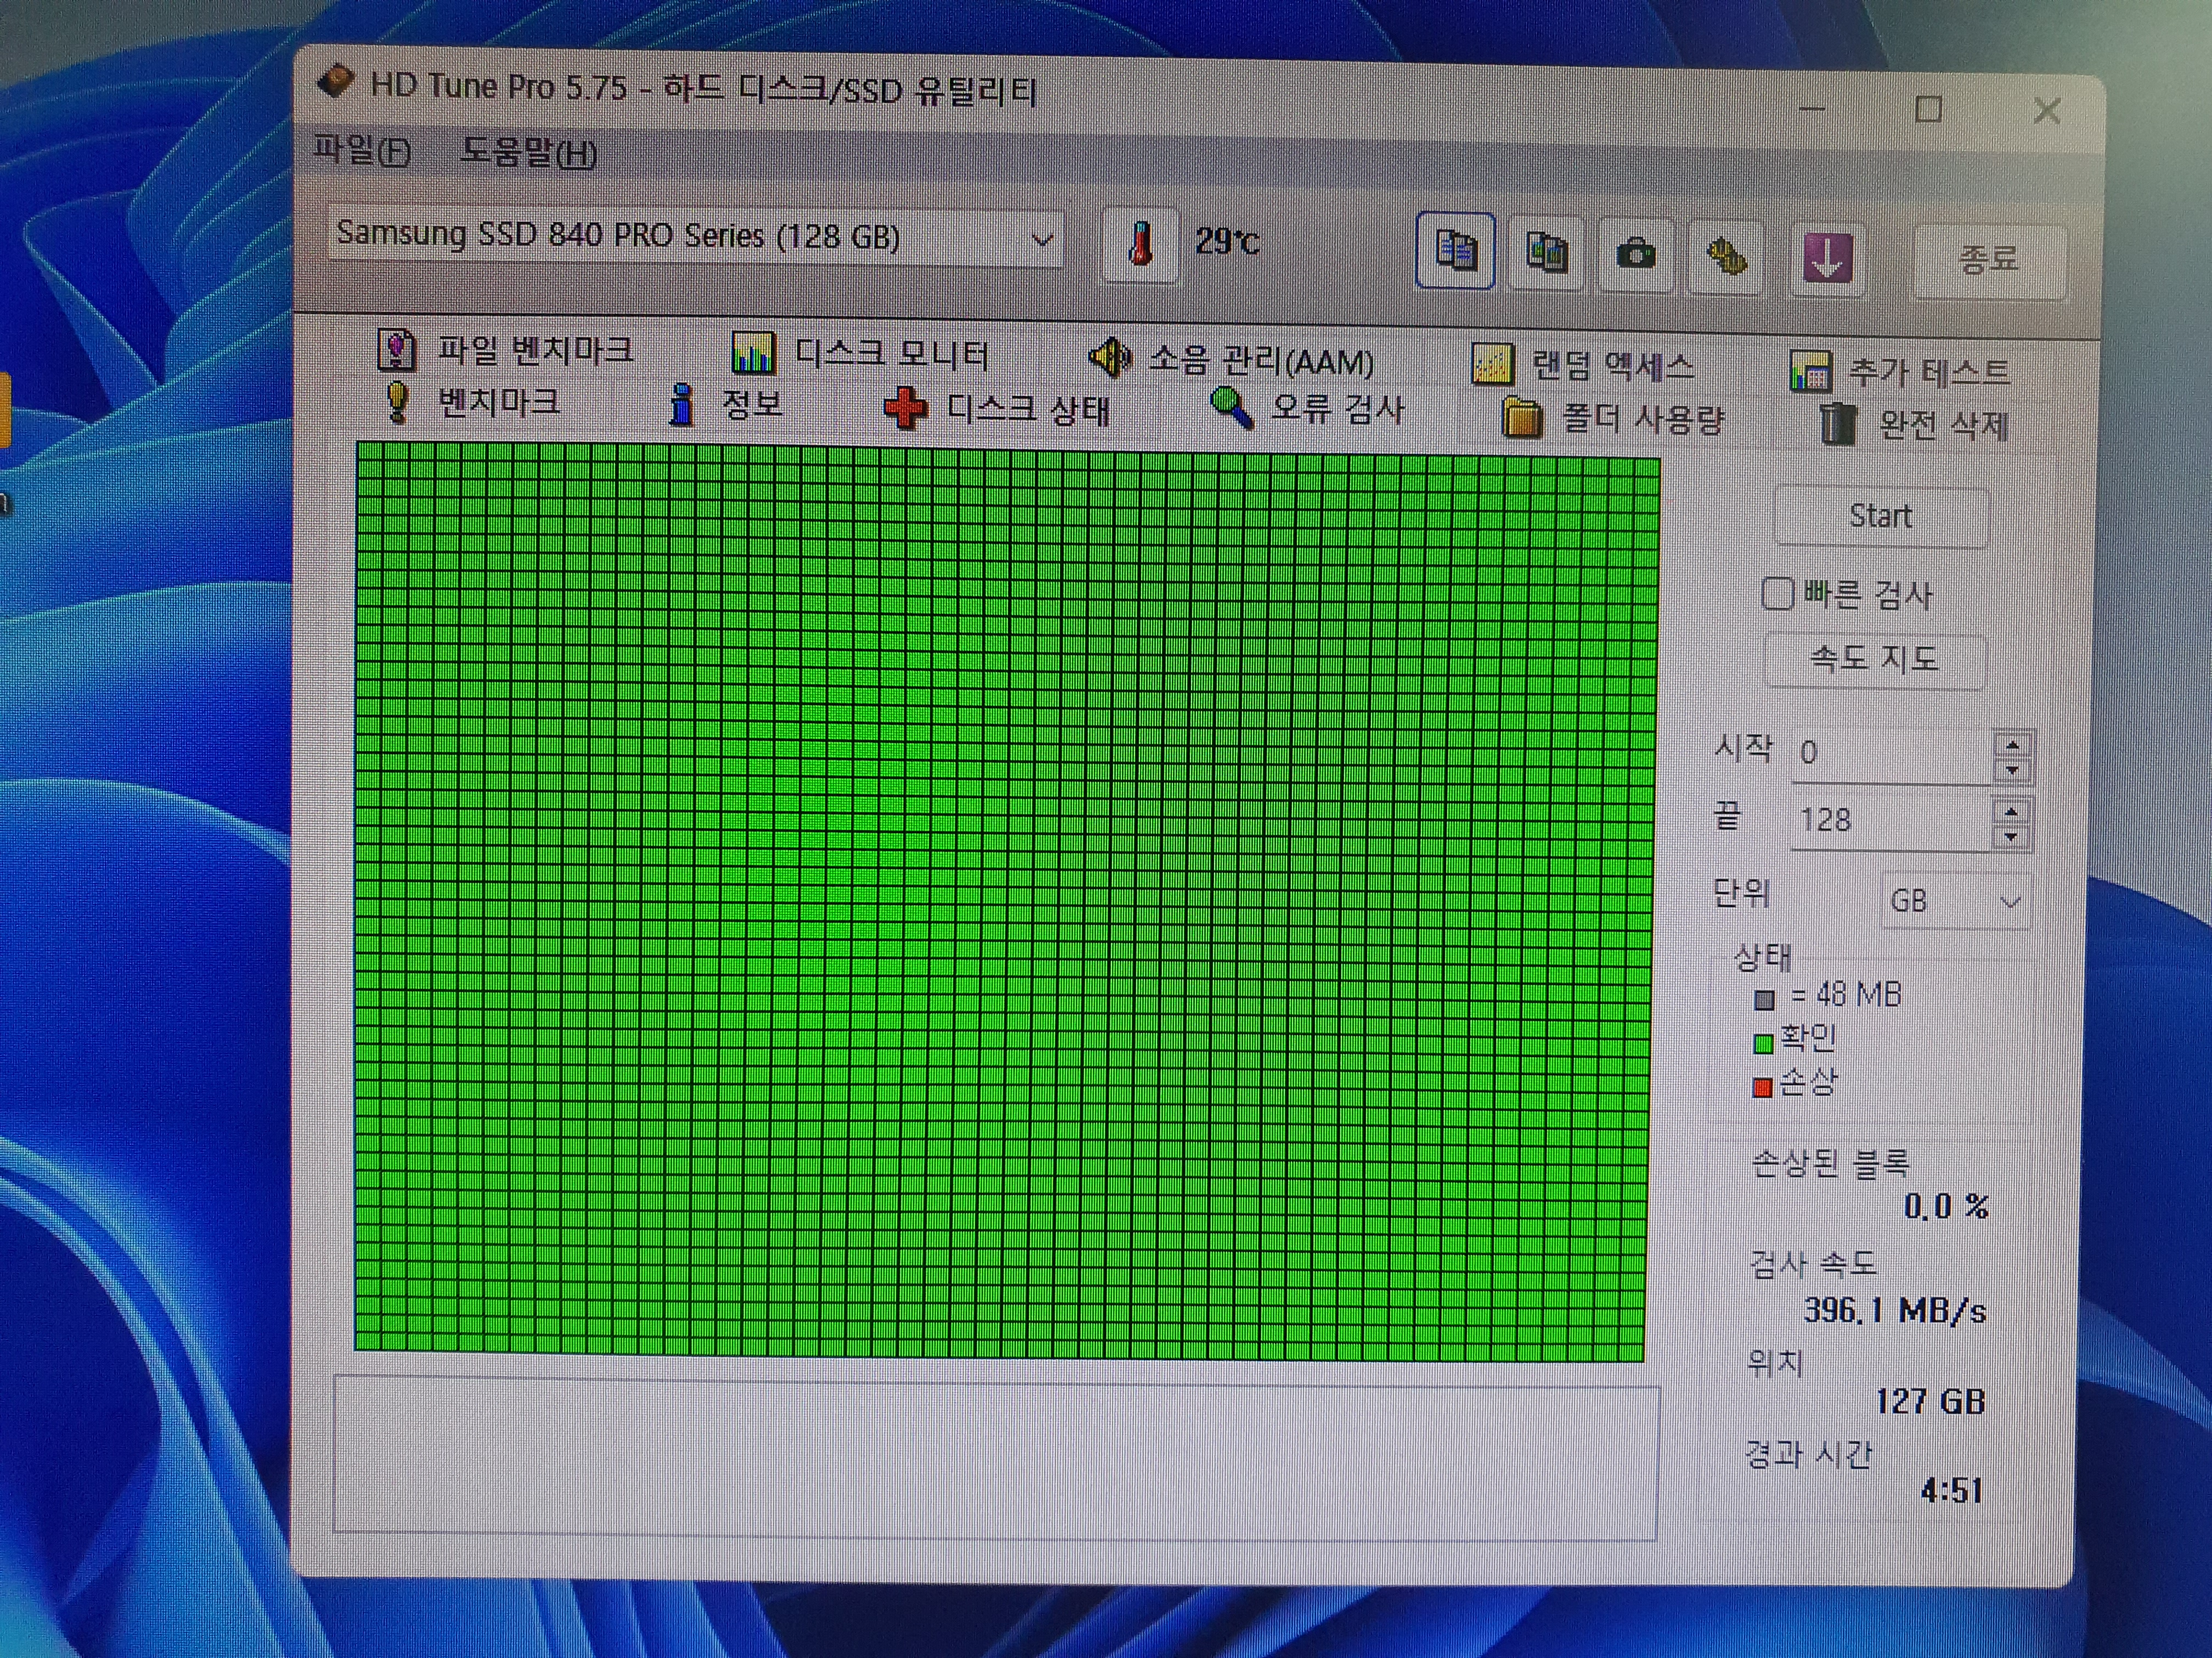
Task: Switch to the 디스크 모니터 tab
Action: click(860, 354)
